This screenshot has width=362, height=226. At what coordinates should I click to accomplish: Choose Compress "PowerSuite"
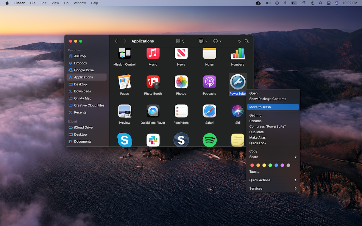click(x=273, y=126)
